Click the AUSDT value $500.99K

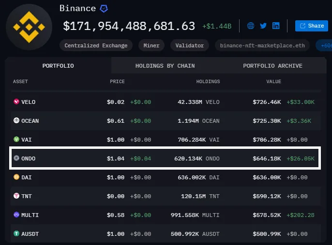[x=267, y=234]
